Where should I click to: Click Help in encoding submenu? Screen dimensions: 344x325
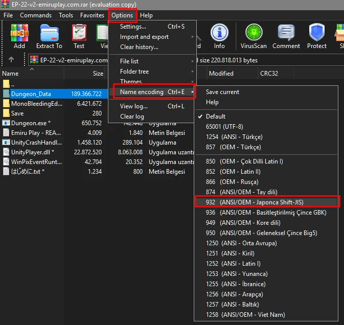266,102
